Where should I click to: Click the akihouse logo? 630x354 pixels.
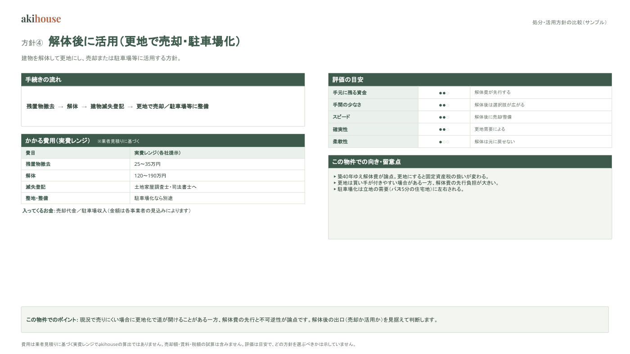(x=41, y=19)
